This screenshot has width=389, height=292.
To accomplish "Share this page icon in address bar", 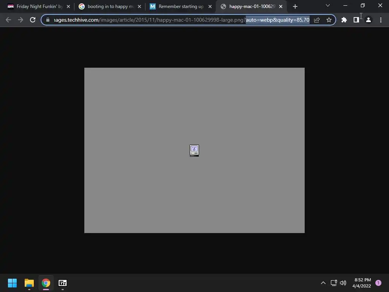I will click(317, 20).
